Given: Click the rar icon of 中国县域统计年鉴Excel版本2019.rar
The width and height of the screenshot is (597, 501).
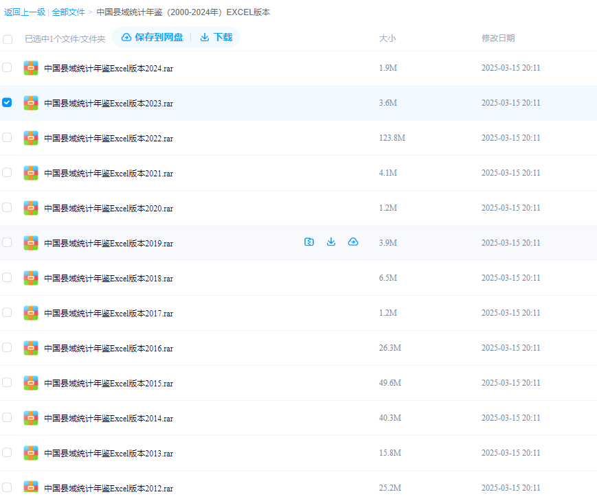Looking at the screenshot, I should pyautogui.click(x=31, y=243).
